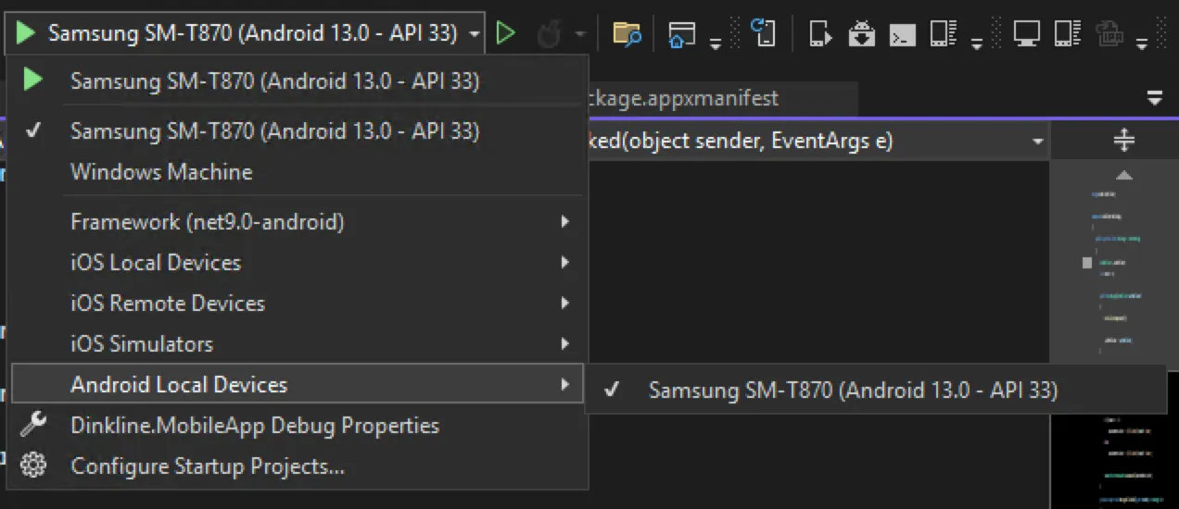Image resolution: width=1179 pixels, height=509 pixels.
Task: Expand iOS Local Devices submenu
Action: 298,262
